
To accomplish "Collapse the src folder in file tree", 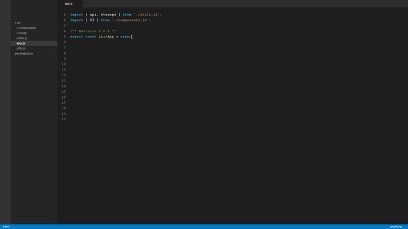I will [x=18, y=23].
